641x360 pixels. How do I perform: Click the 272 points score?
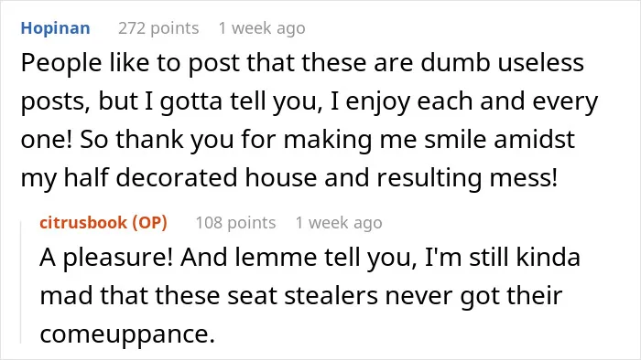(158, 28)
